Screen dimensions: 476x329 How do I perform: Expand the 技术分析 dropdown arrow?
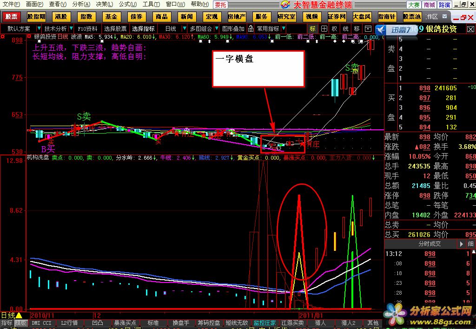click(71, 28)
